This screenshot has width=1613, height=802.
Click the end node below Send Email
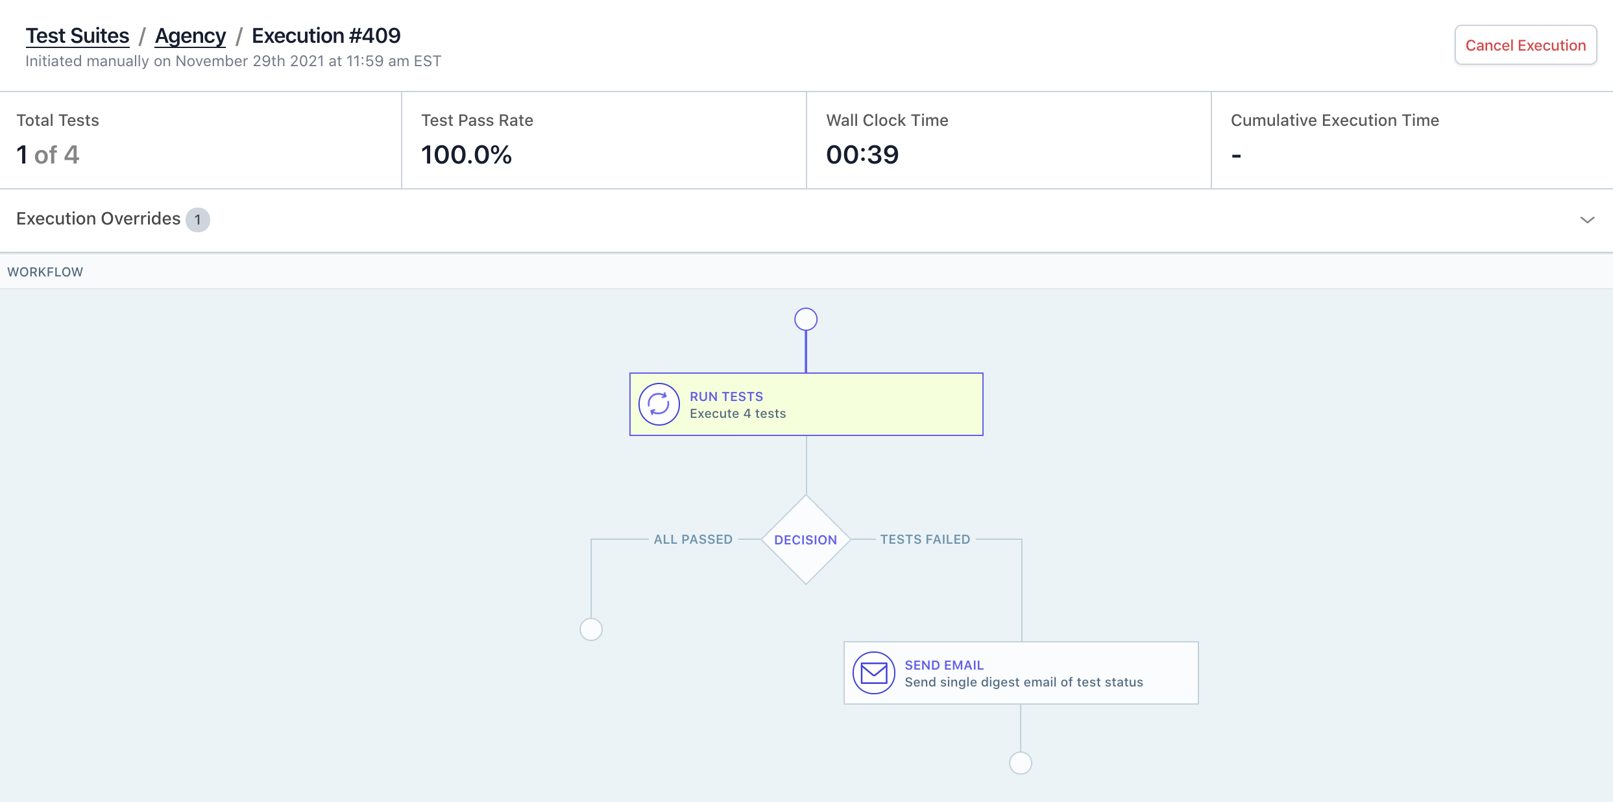[1020, 763]
